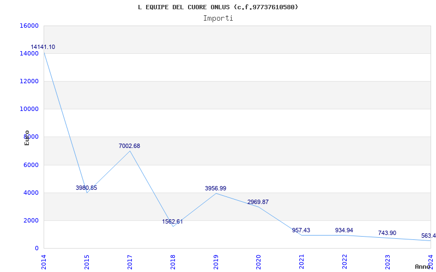Select data label 7002.68
The width and height of the screenshot is (436, 272).
[x=129, y=146]
